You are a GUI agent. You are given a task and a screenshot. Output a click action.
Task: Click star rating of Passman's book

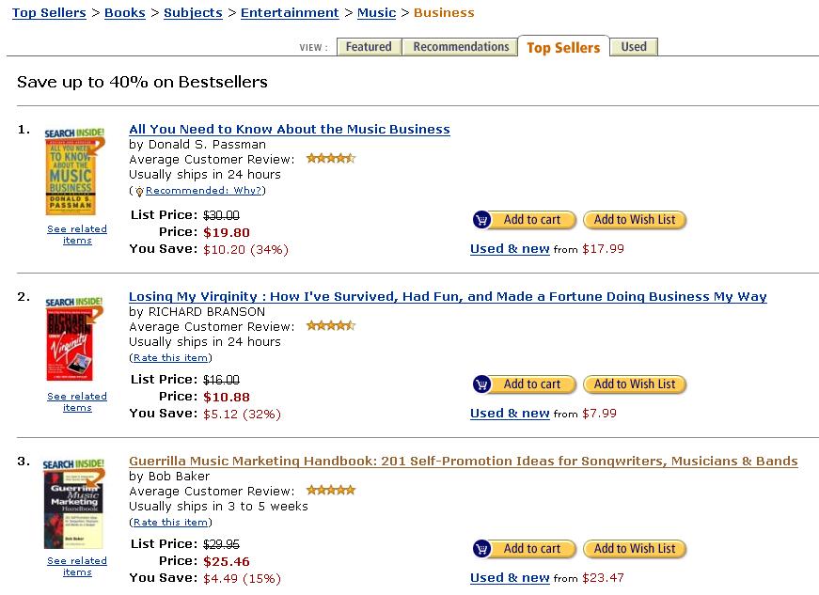[x=331, y=159]
